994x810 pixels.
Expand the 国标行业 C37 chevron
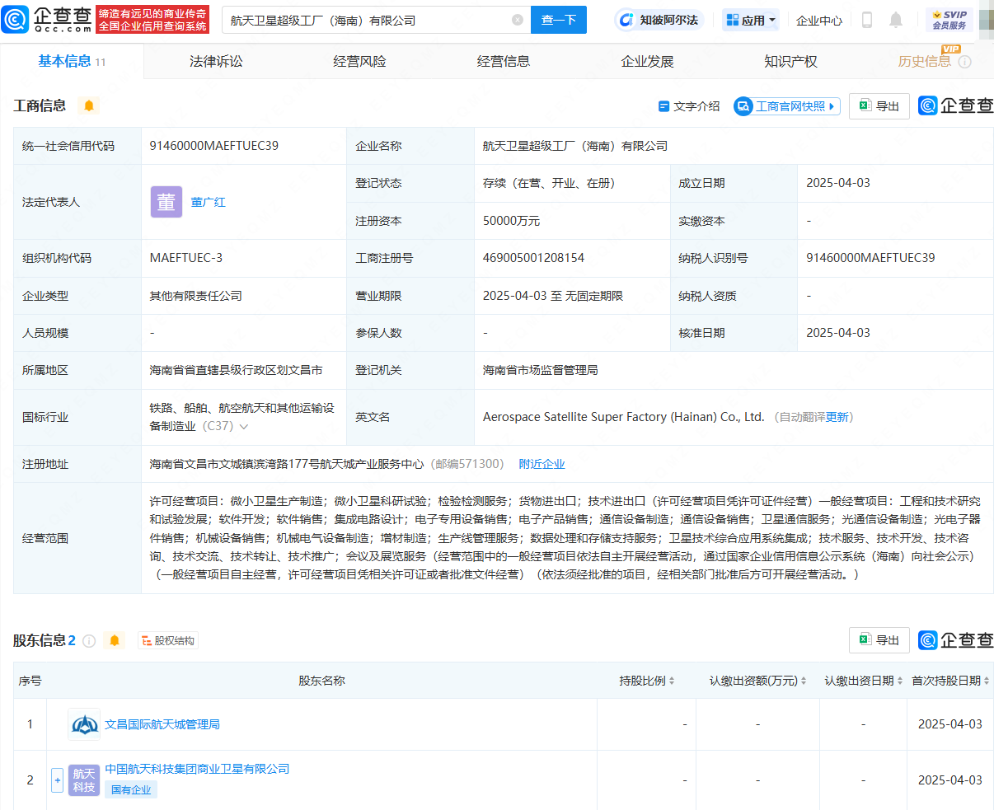(x=244, y=427)
